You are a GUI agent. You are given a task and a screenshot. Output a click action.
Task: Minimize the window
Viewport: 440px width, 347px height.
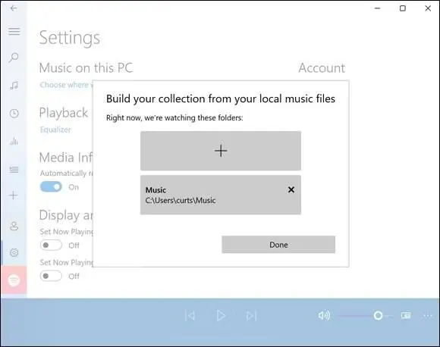(x=378, y=8)
